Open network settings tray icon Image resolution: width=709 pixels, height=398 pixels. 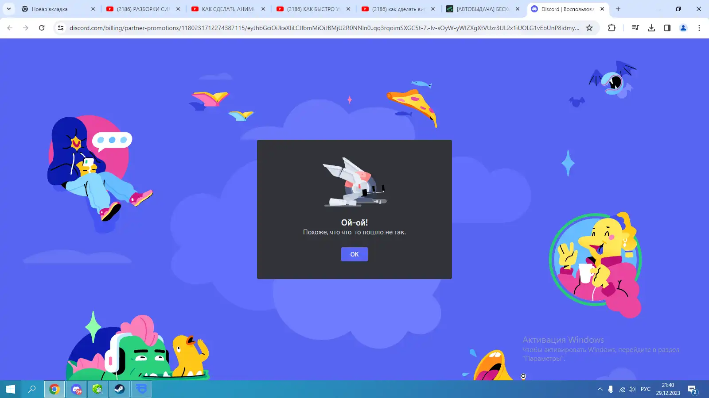(x=622, y=389)
